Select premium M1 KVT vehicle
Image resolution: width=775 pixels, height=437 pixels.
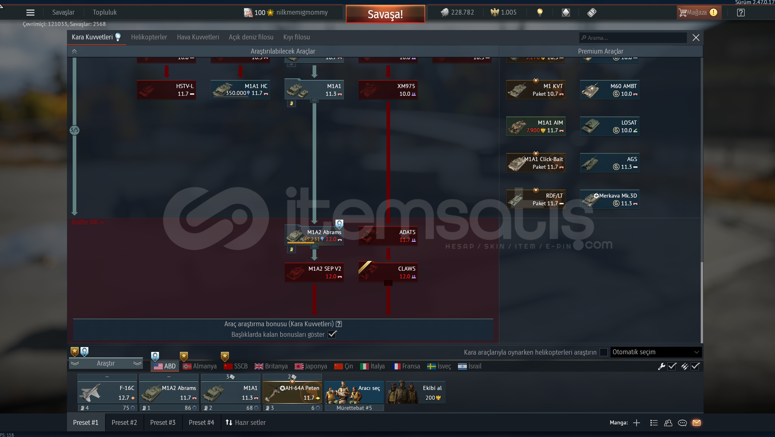536,90
